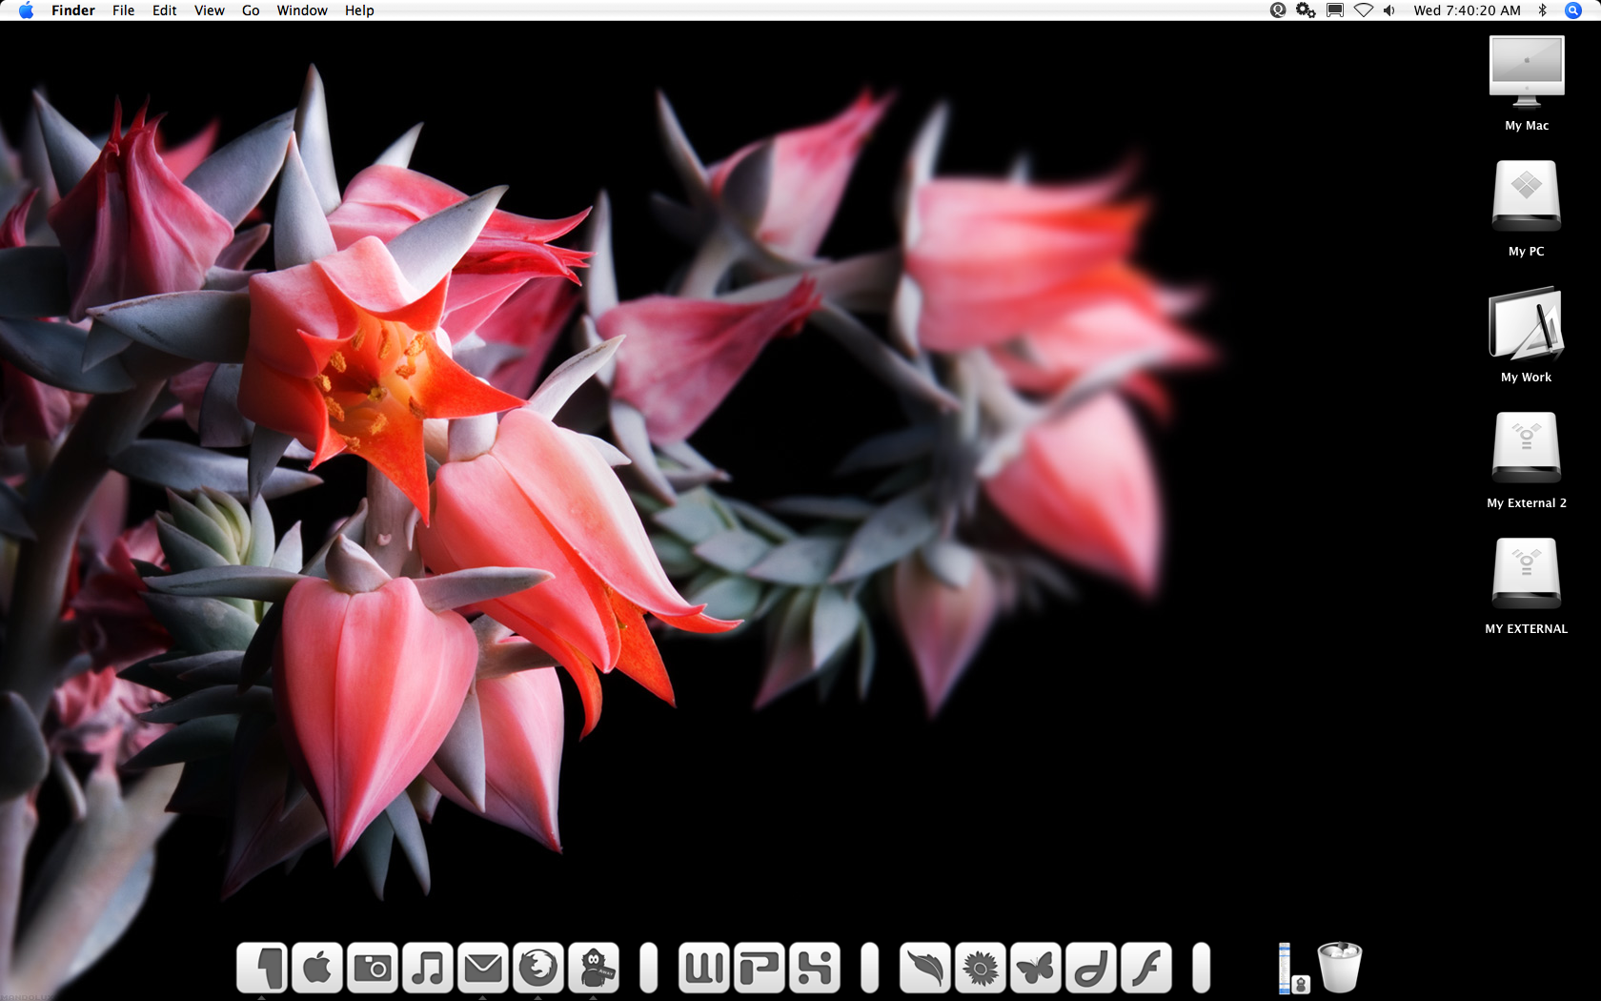Viewport: 1601px width, 1001px height.
Task: Click the Finder icon in the dock
Action: 262,968
